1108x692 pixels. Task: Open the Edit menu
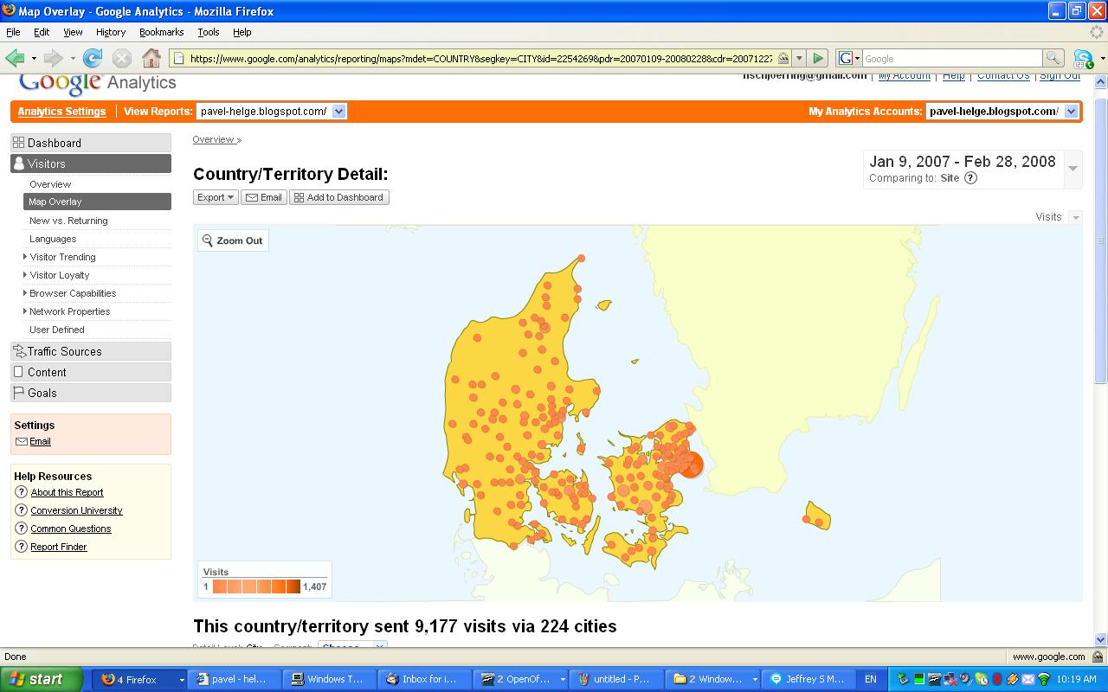coord(42,32)
